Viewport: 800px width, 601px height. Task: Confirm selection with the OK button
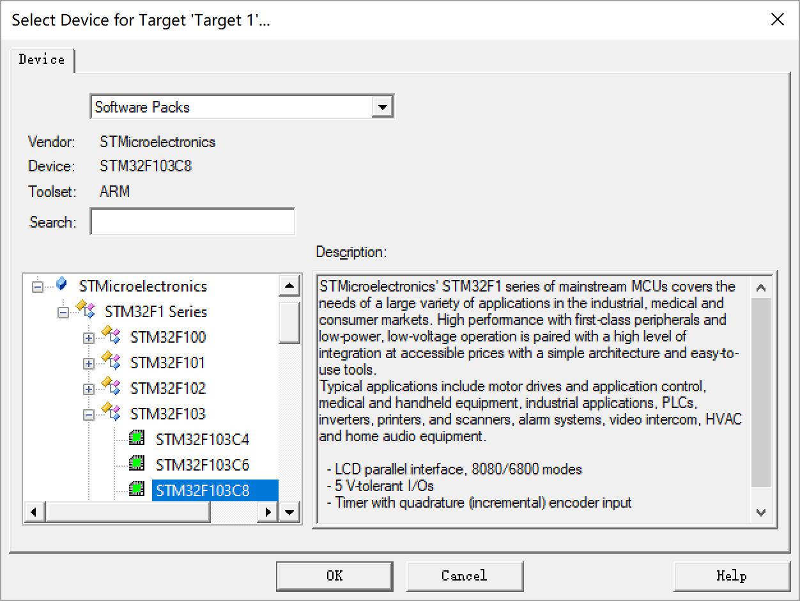[x=335, y=576]
